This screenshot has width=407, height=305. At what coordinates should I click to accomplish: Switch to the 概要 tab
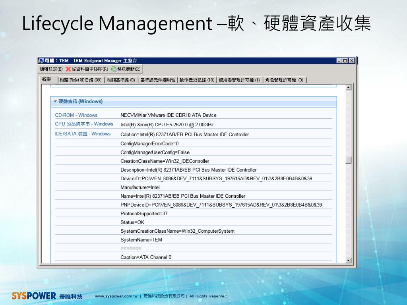[47, 79]
